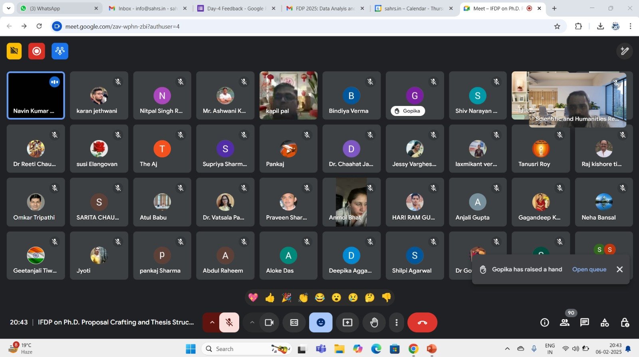
Task: Open the more options three-dot menu
Action: [x=396, y=322]
